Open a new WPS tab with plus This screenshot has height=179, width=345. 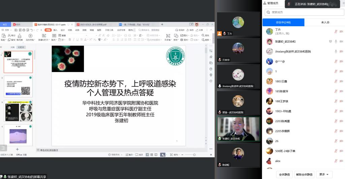[x=162, y=24]
